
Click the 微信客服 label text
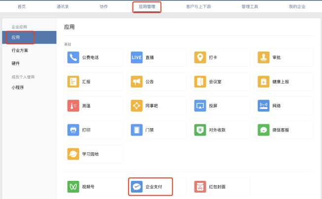[x=281, y=130]
